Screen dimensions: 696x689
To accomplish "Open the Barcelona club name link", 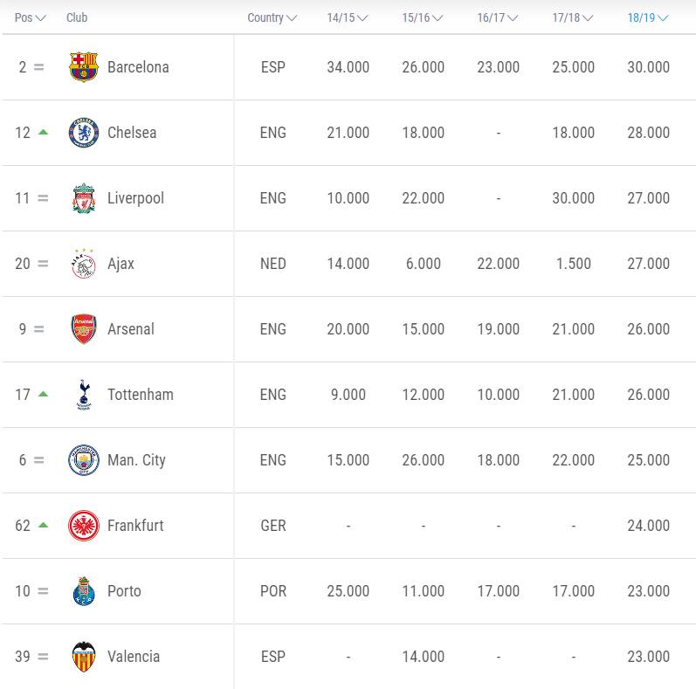I will click(138, 67).
